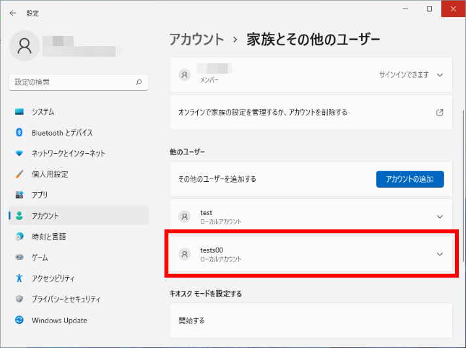
Task: Open ネットワークとインターネット settings
Action: click(79, 153)
